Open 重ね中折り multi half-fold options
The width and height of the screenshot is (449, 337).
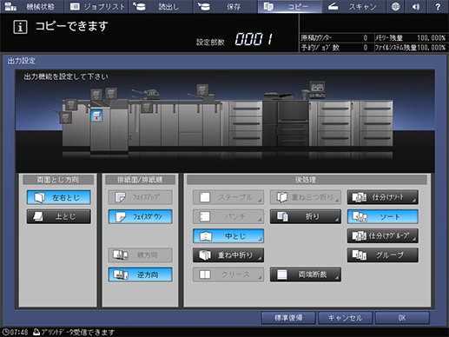[228, 255]
